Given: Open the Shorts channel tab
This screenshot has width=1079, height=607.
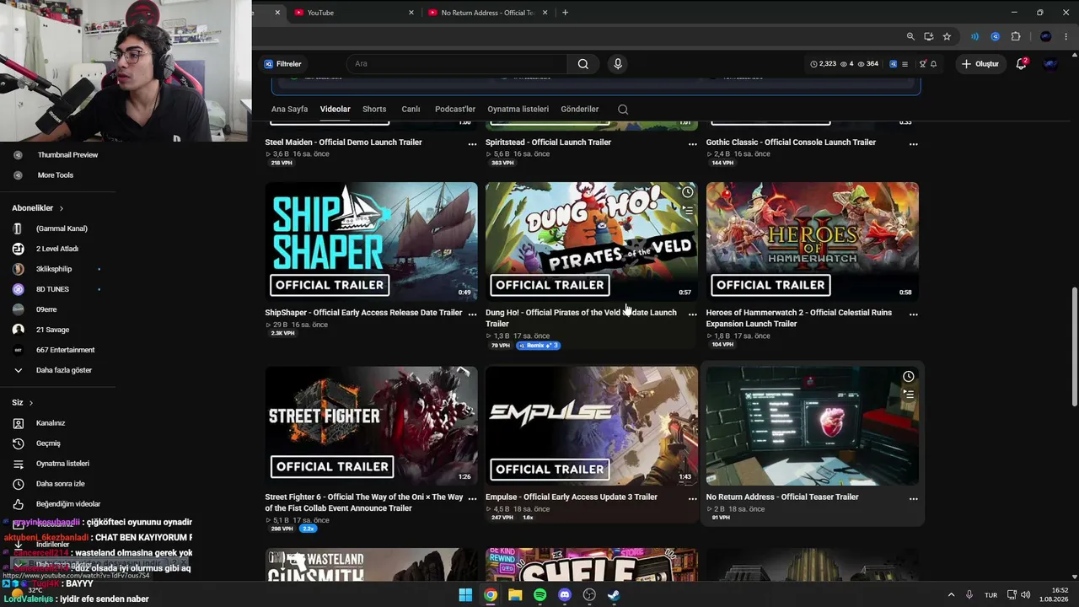Looking at the screenshot, I should coord(374,110).
